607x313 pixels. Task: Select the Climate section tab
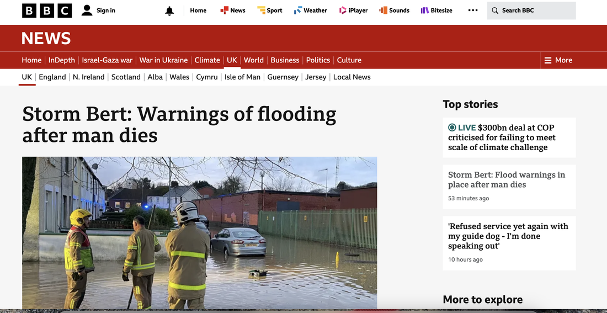pos(207,60)
